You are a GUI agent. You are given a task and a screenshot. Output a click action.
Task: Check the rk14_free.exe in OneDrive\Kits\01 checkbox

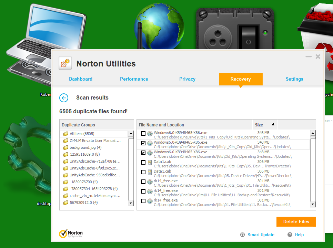pos(143,192)
